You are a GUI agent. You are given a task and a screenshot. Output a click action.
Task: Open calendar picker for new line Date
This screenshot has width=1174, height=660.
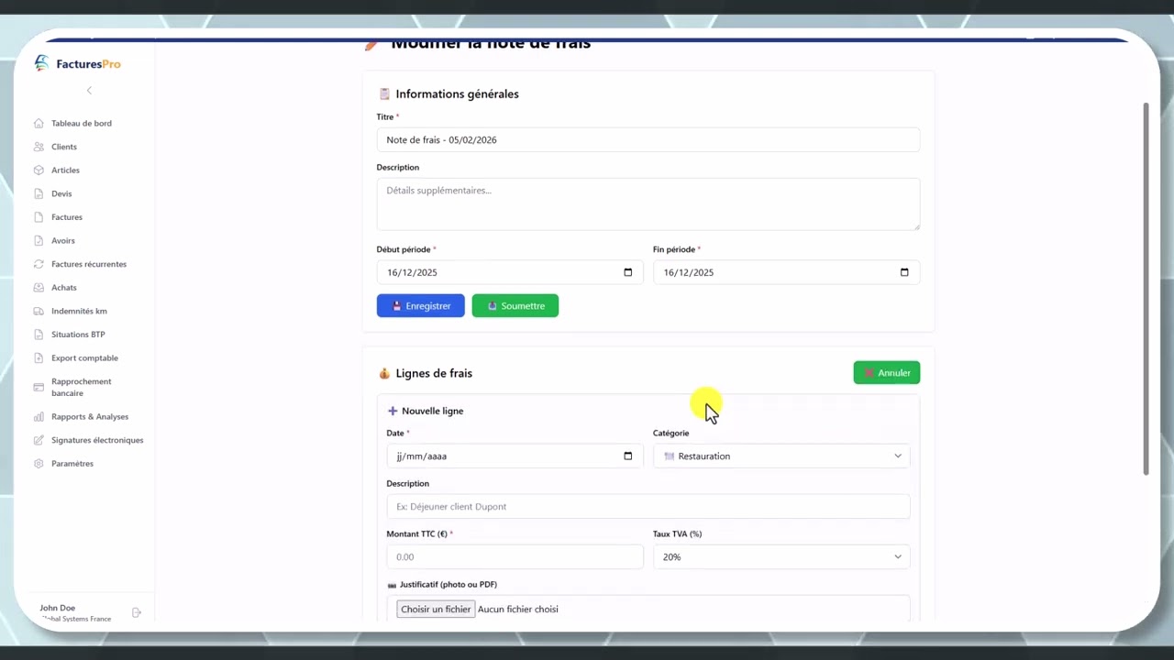click(x=627, y=456)
